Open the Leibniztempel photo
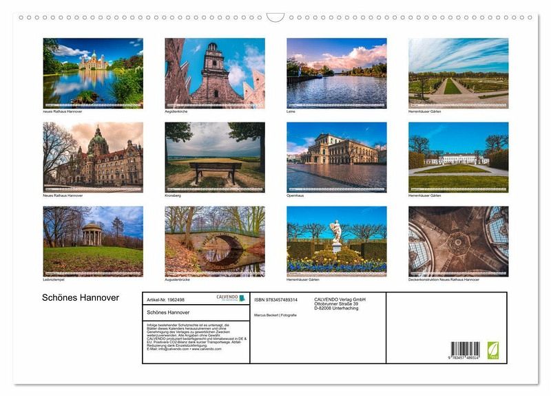The width and height of the screenshot is (551, 397). [x=93, y=242]
